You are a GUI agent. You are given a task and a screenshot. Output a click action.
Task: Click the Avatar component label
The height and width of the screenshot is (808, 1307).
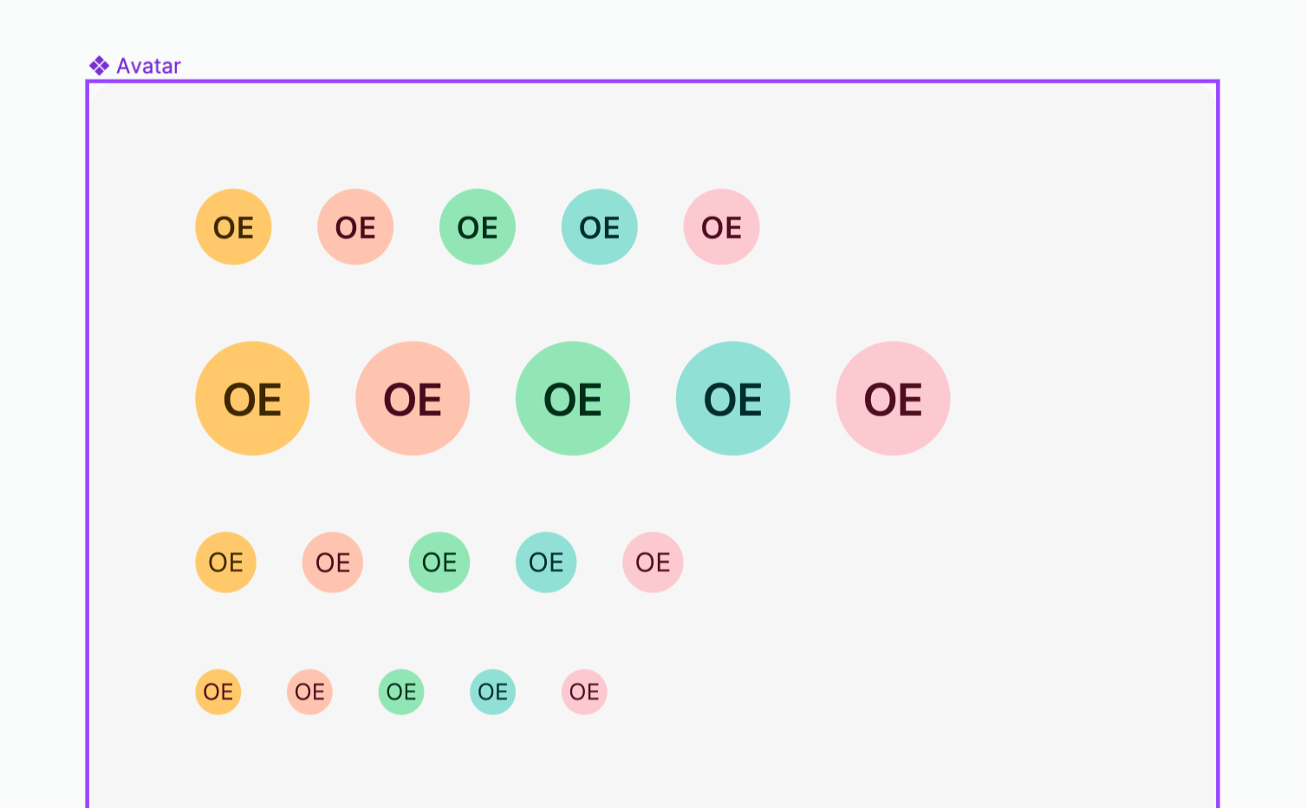tap(148, 66)
